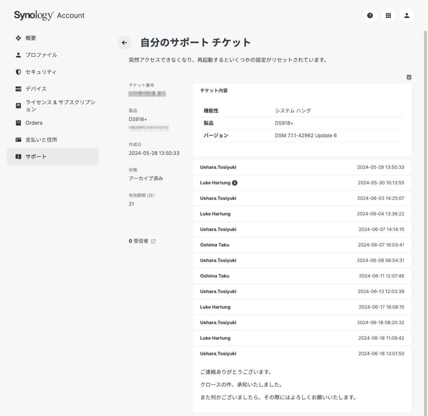The image size is (428, 416).
Task: Expand Luke Hartung message from 2024-06-18 11:09:42
Action: coord(302,338)
